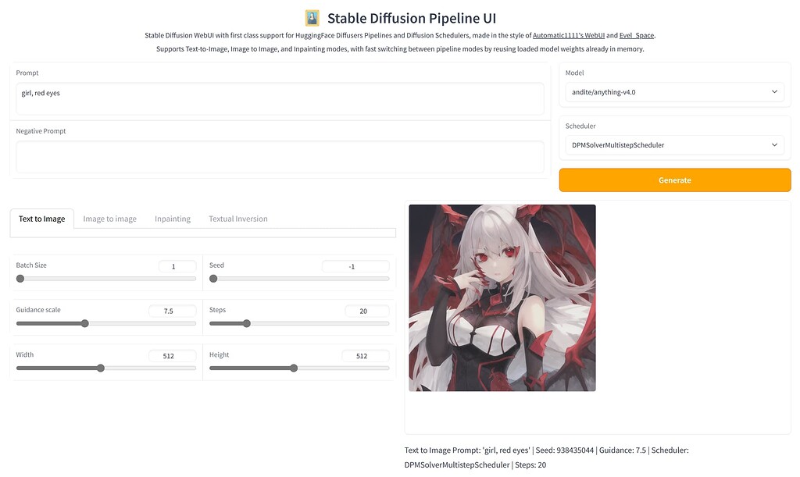800x477 pixels.
Task: Click the framed picture icon in the title
Action: [x=309, y=17]
